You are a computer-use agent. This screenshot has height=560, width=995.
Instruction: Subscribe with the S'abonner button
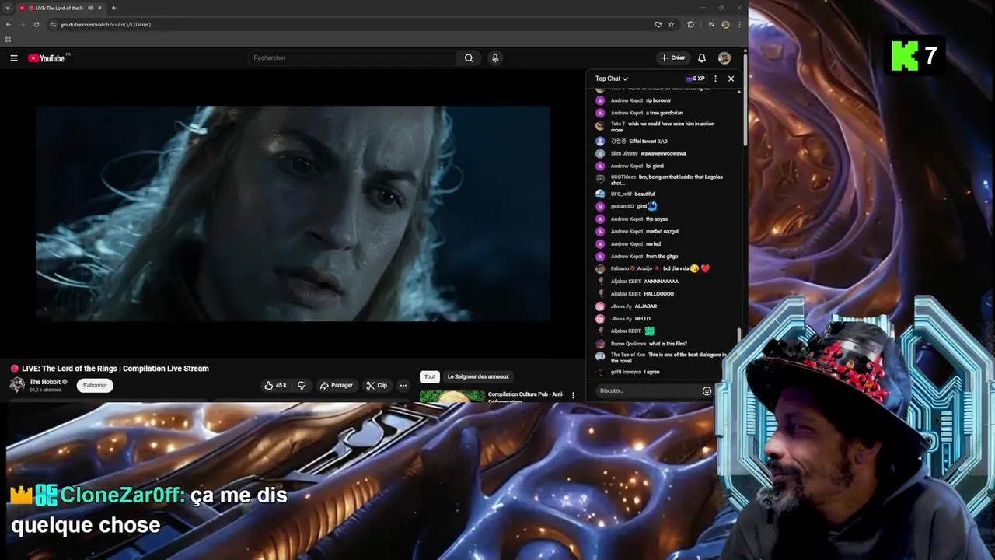(95, 385)
